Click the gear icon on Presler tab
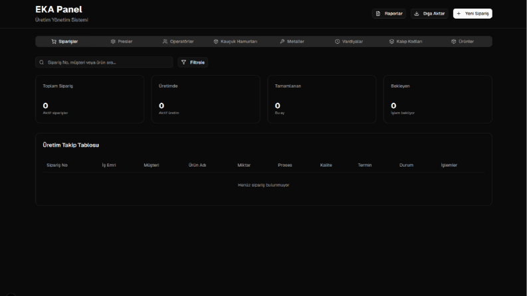This screenshot has height=296, width=527. [x=113, y=42]
